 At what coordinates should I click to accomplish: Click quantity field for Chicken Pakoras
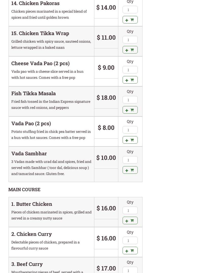130,10
